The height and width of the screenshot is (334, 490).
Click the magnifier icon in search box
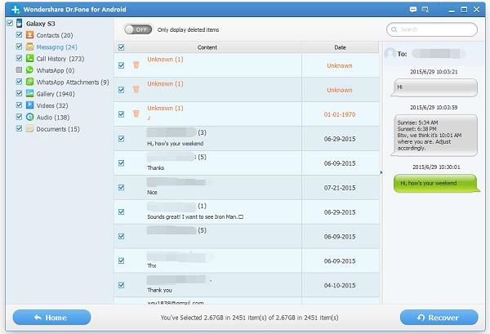394,29
